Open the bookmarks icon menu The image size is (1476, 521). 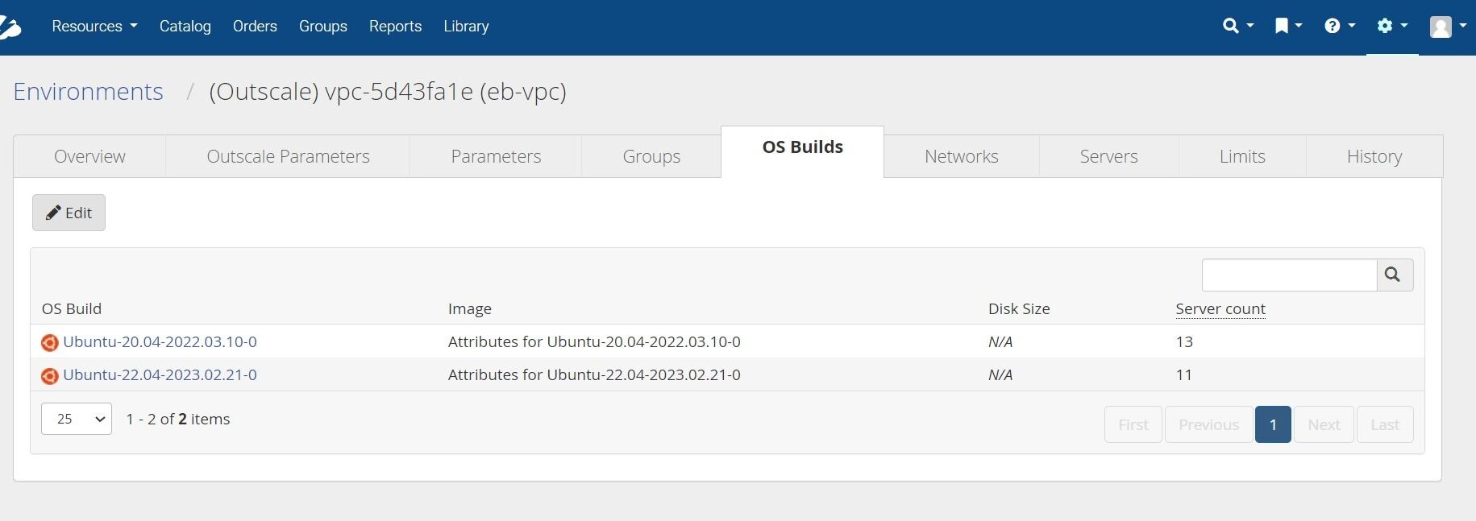point(1288,26)
